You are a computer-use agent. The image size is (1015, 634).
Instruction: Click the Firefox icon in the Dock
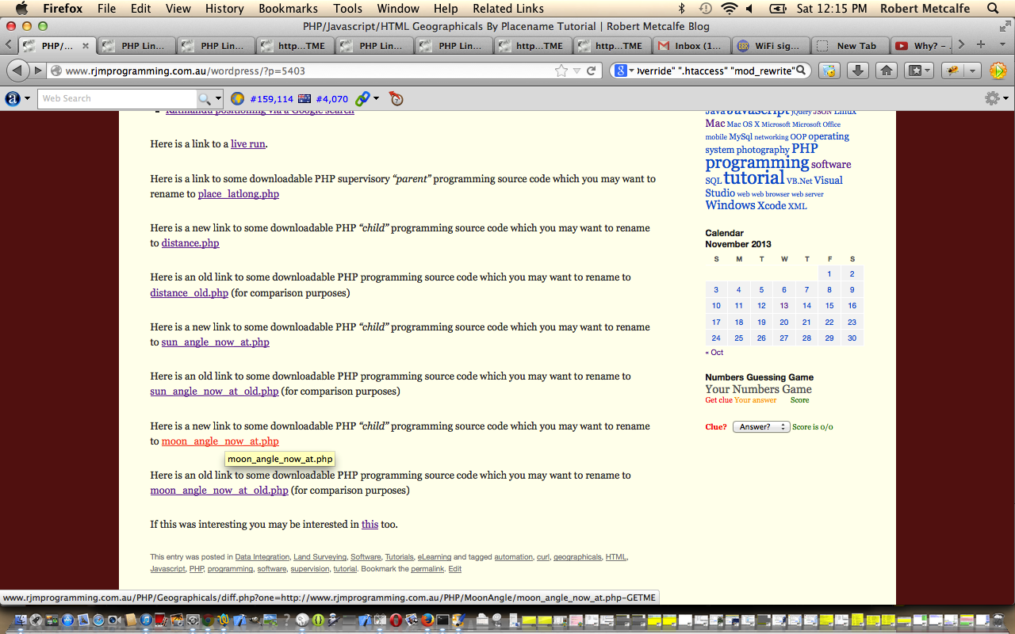click(x=427, y=620)
